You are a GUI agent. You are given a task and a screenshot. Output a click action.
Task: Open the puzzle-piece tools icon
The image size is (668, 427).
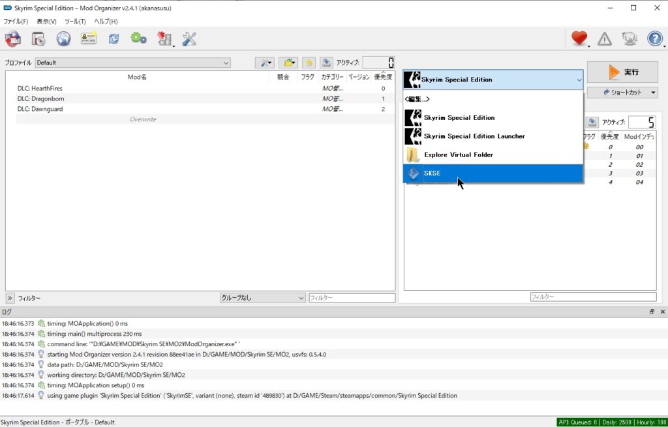pos(164,39)
